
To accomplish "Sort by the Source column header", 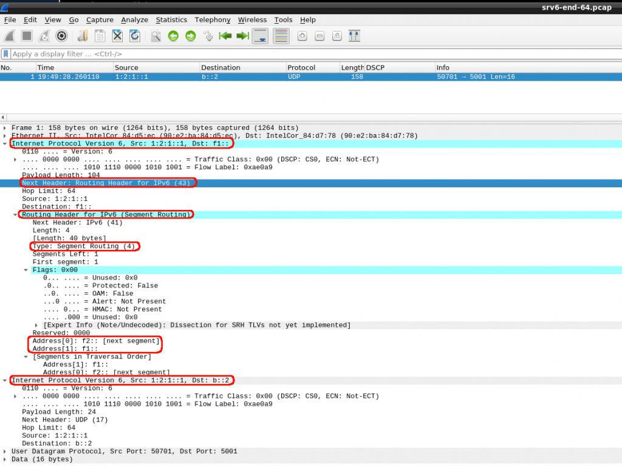I will coord(156,67).
